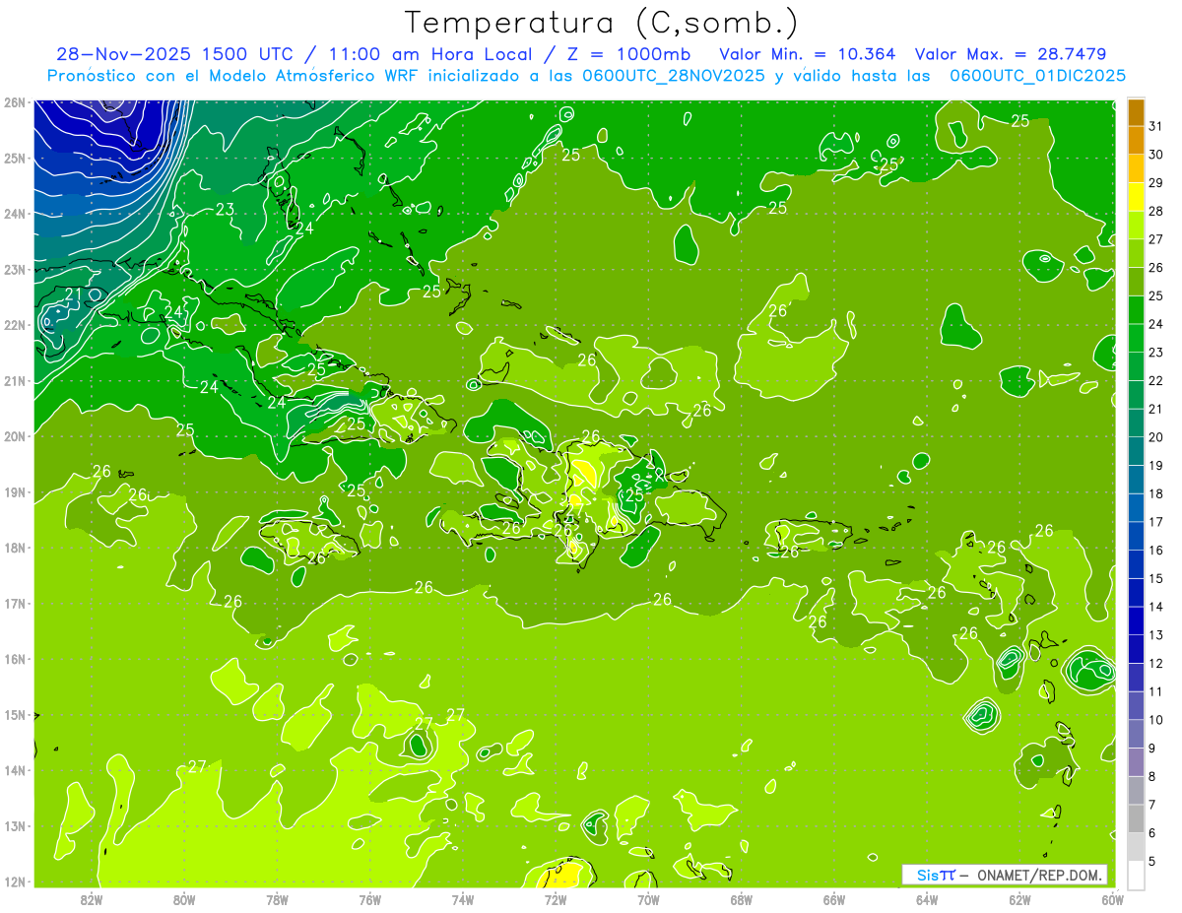The height and width of the screenshot is (913, 1182).
Task: Click color scale value 17
Action: [x=1156, y=522]
